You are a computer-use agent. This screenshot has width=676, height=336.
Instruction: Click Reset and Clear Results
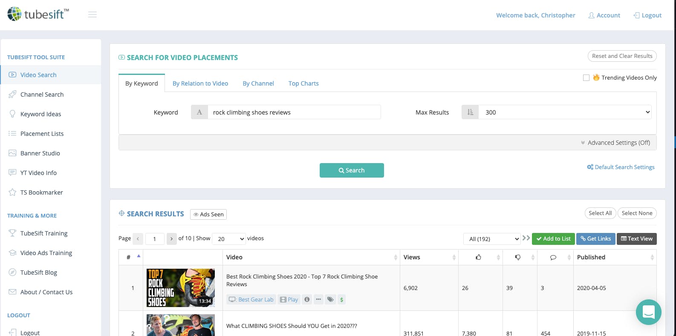[622, 56]
